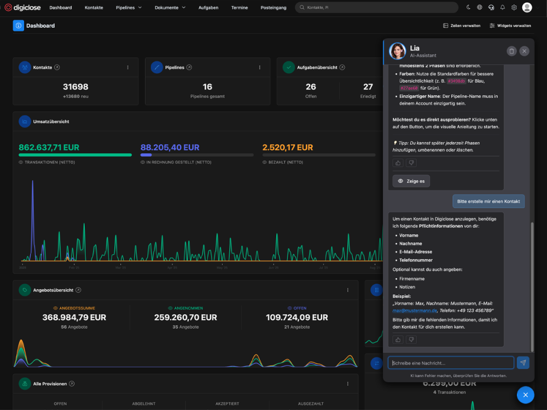Open Posteingang in top navigation
This screenshot has width=547, height=410.
[273, 7]
